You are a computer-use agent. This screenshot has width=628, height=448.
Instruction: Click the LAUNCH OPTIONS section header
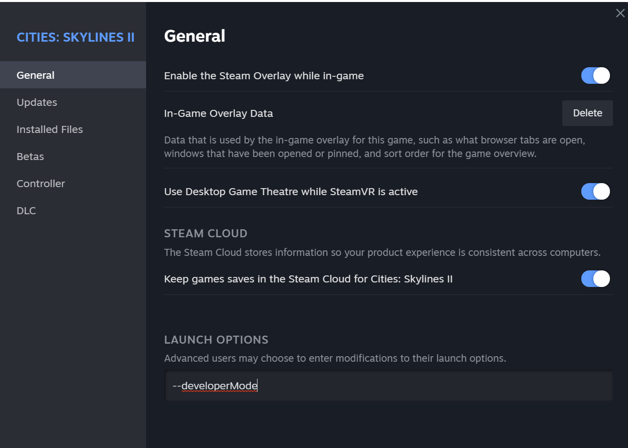(216, 340)
